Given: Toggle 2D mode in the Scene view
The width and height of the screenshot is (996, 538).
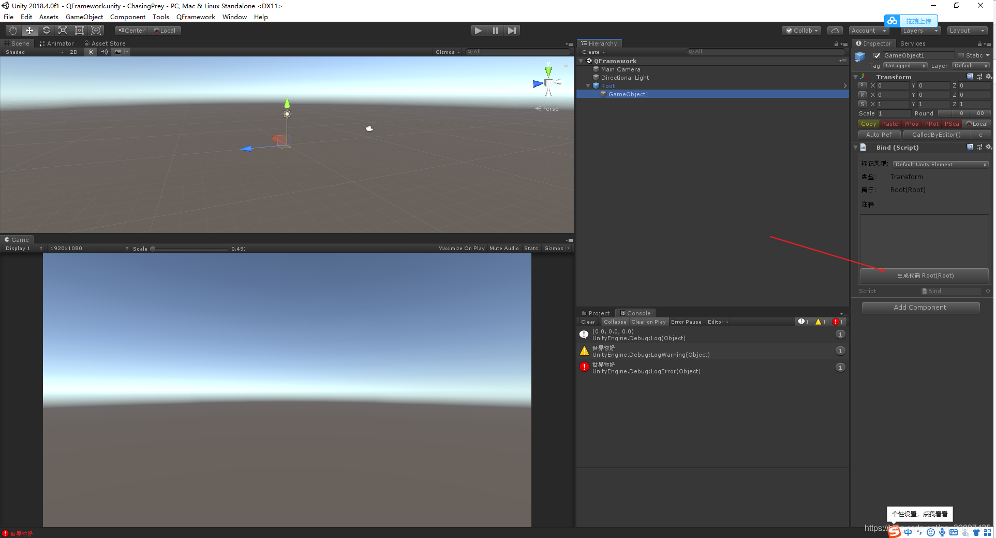Looking at the screenshot, I should 74,52.
